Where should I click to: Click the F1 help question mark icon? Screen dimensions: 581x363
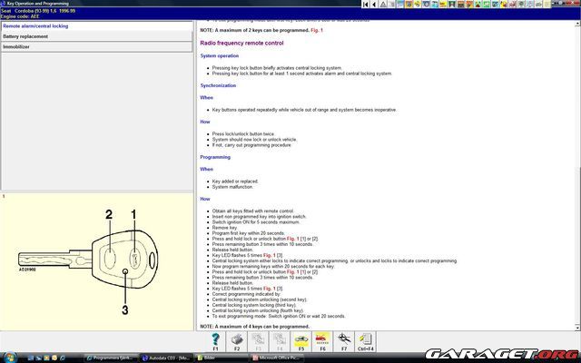[x=215, y=339]
